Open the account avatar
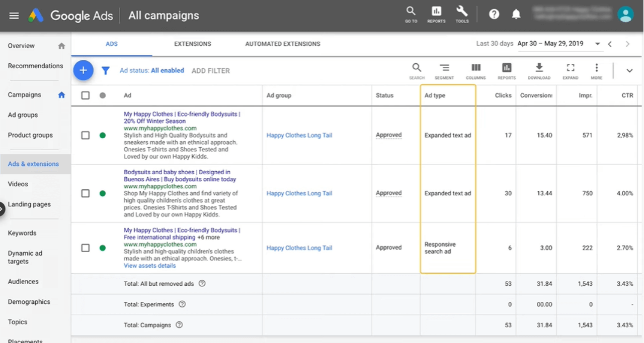The image size is (644, 343). point(625,14)
